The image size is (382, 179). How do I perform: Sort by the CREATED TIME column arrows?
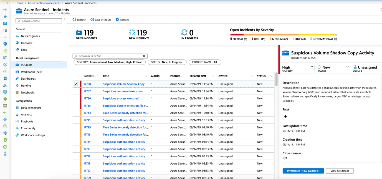(213, 76)
